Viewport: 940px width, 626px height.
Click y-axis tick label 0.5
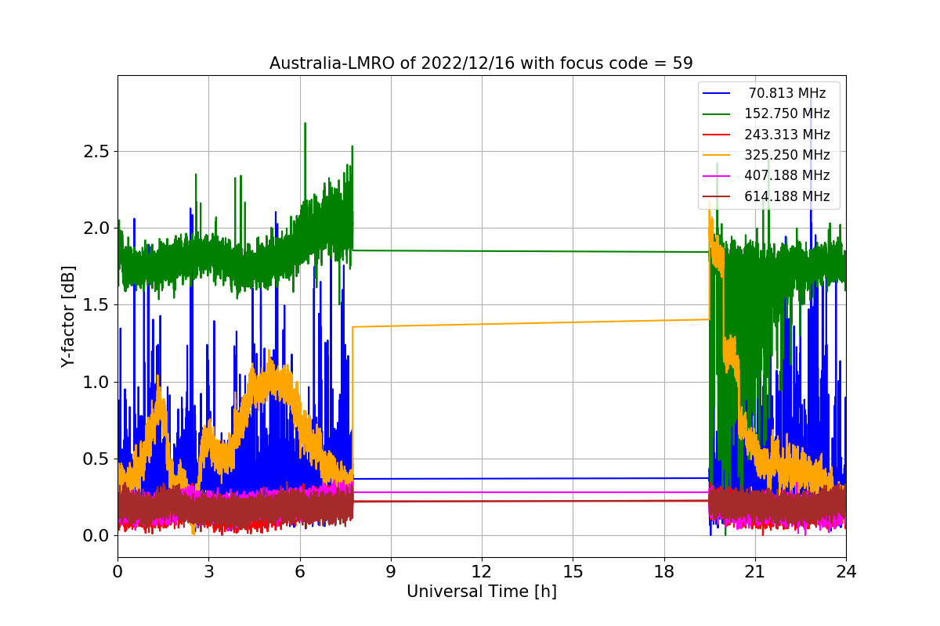click(96, 459)
